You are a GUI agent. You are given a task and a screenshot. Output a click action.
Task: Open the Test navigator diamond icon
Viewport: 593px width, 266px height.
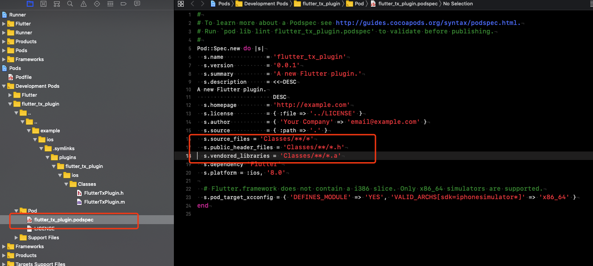click(x=97, y=4)
